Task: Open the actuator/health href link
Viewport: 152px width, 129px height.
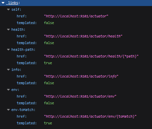Action: click(x=83, y=36)
